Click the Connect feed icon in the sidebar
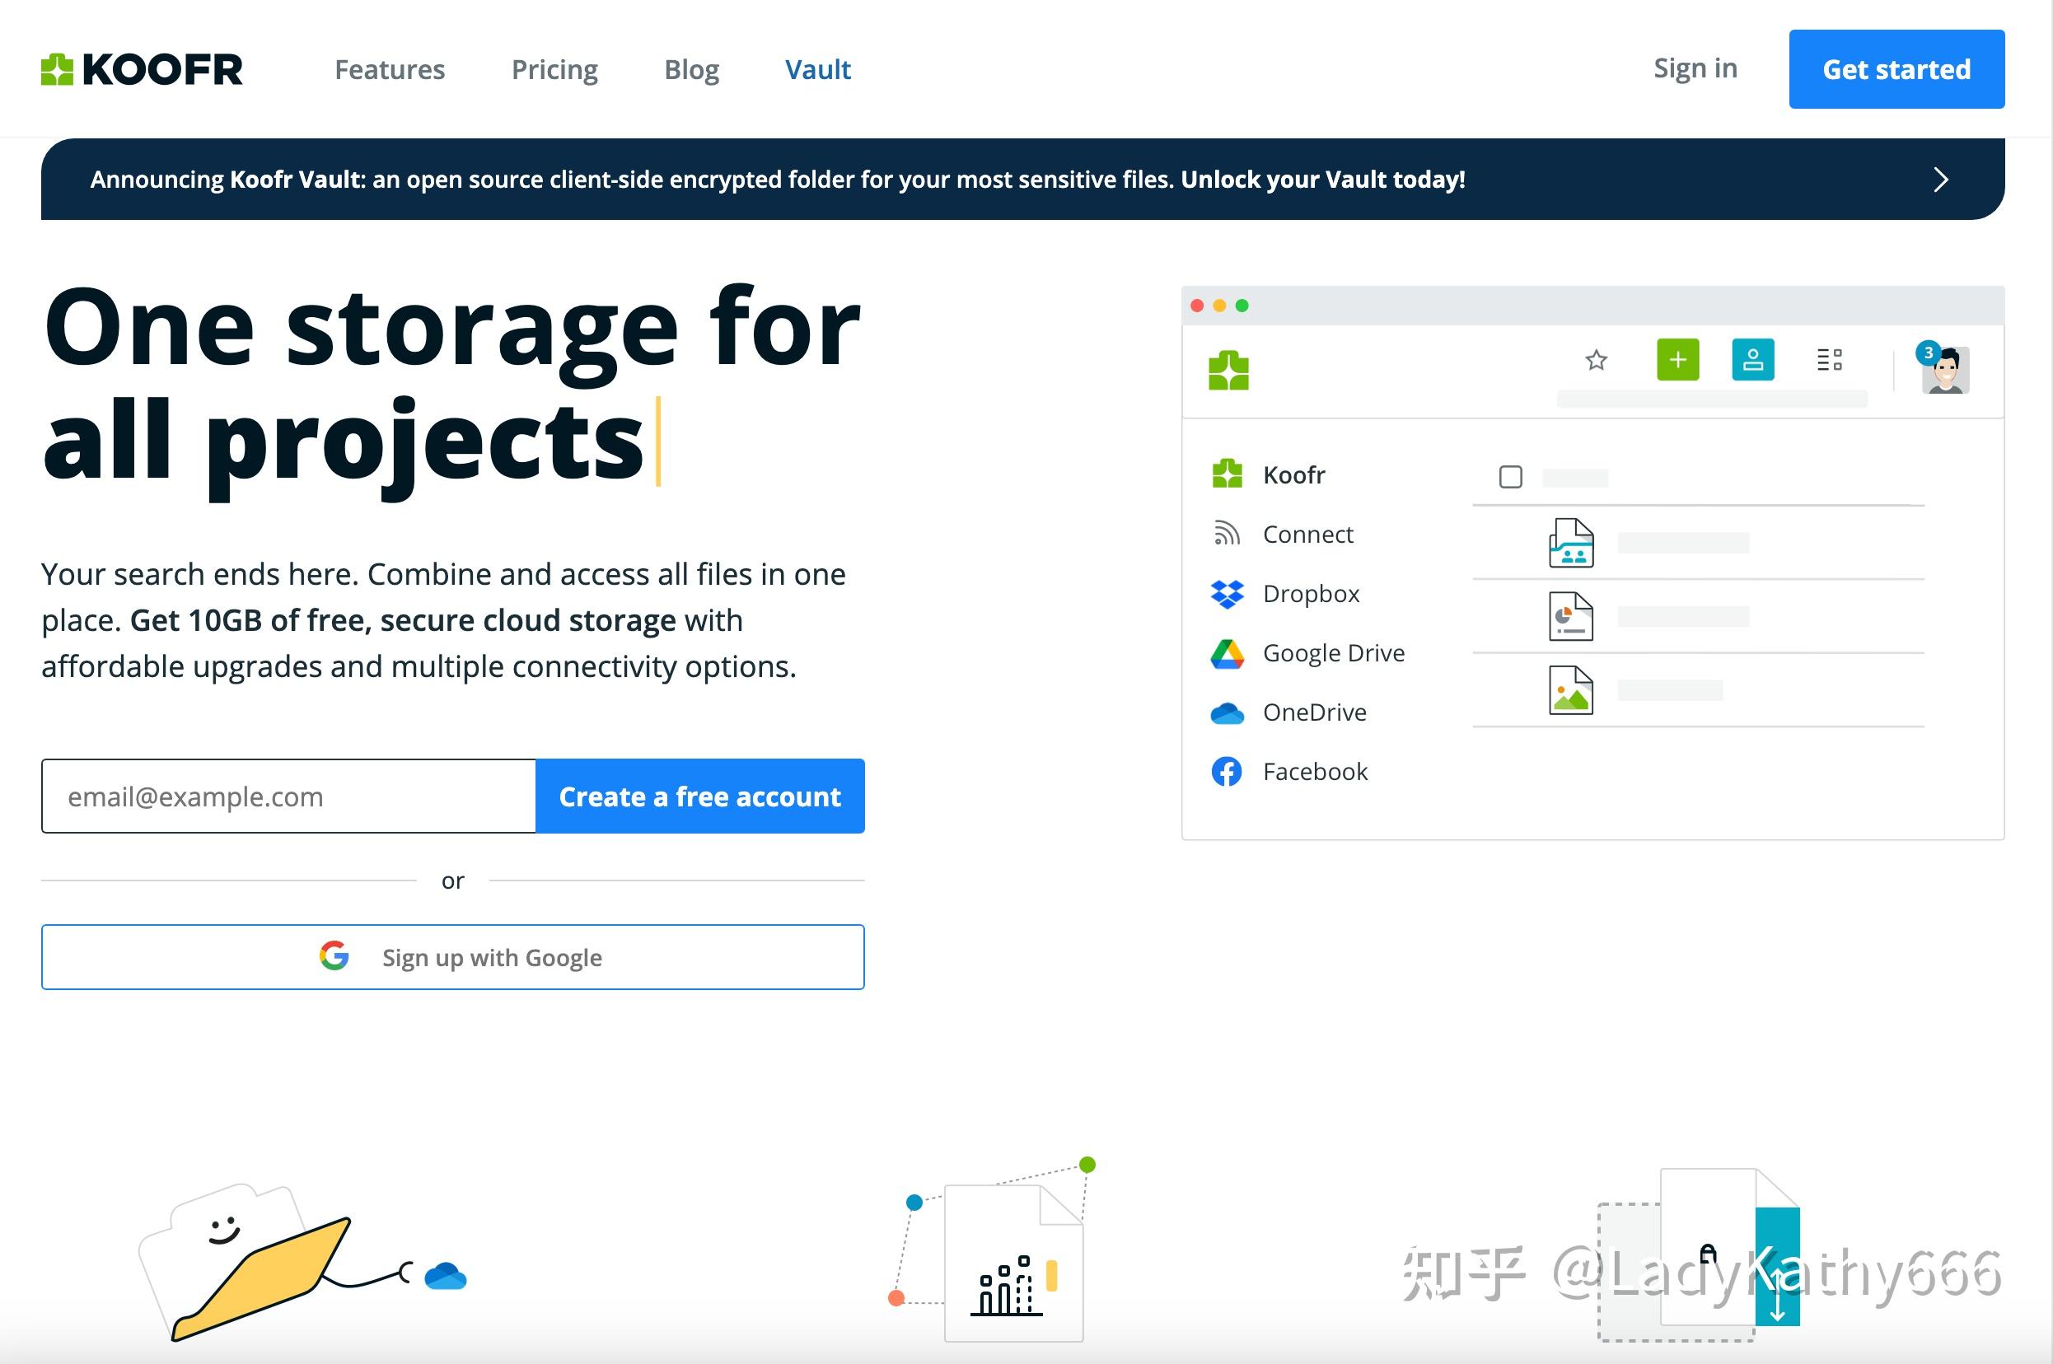Image resolution: width=2053 pixels, height=1364 pixels. pos(1227,533)
